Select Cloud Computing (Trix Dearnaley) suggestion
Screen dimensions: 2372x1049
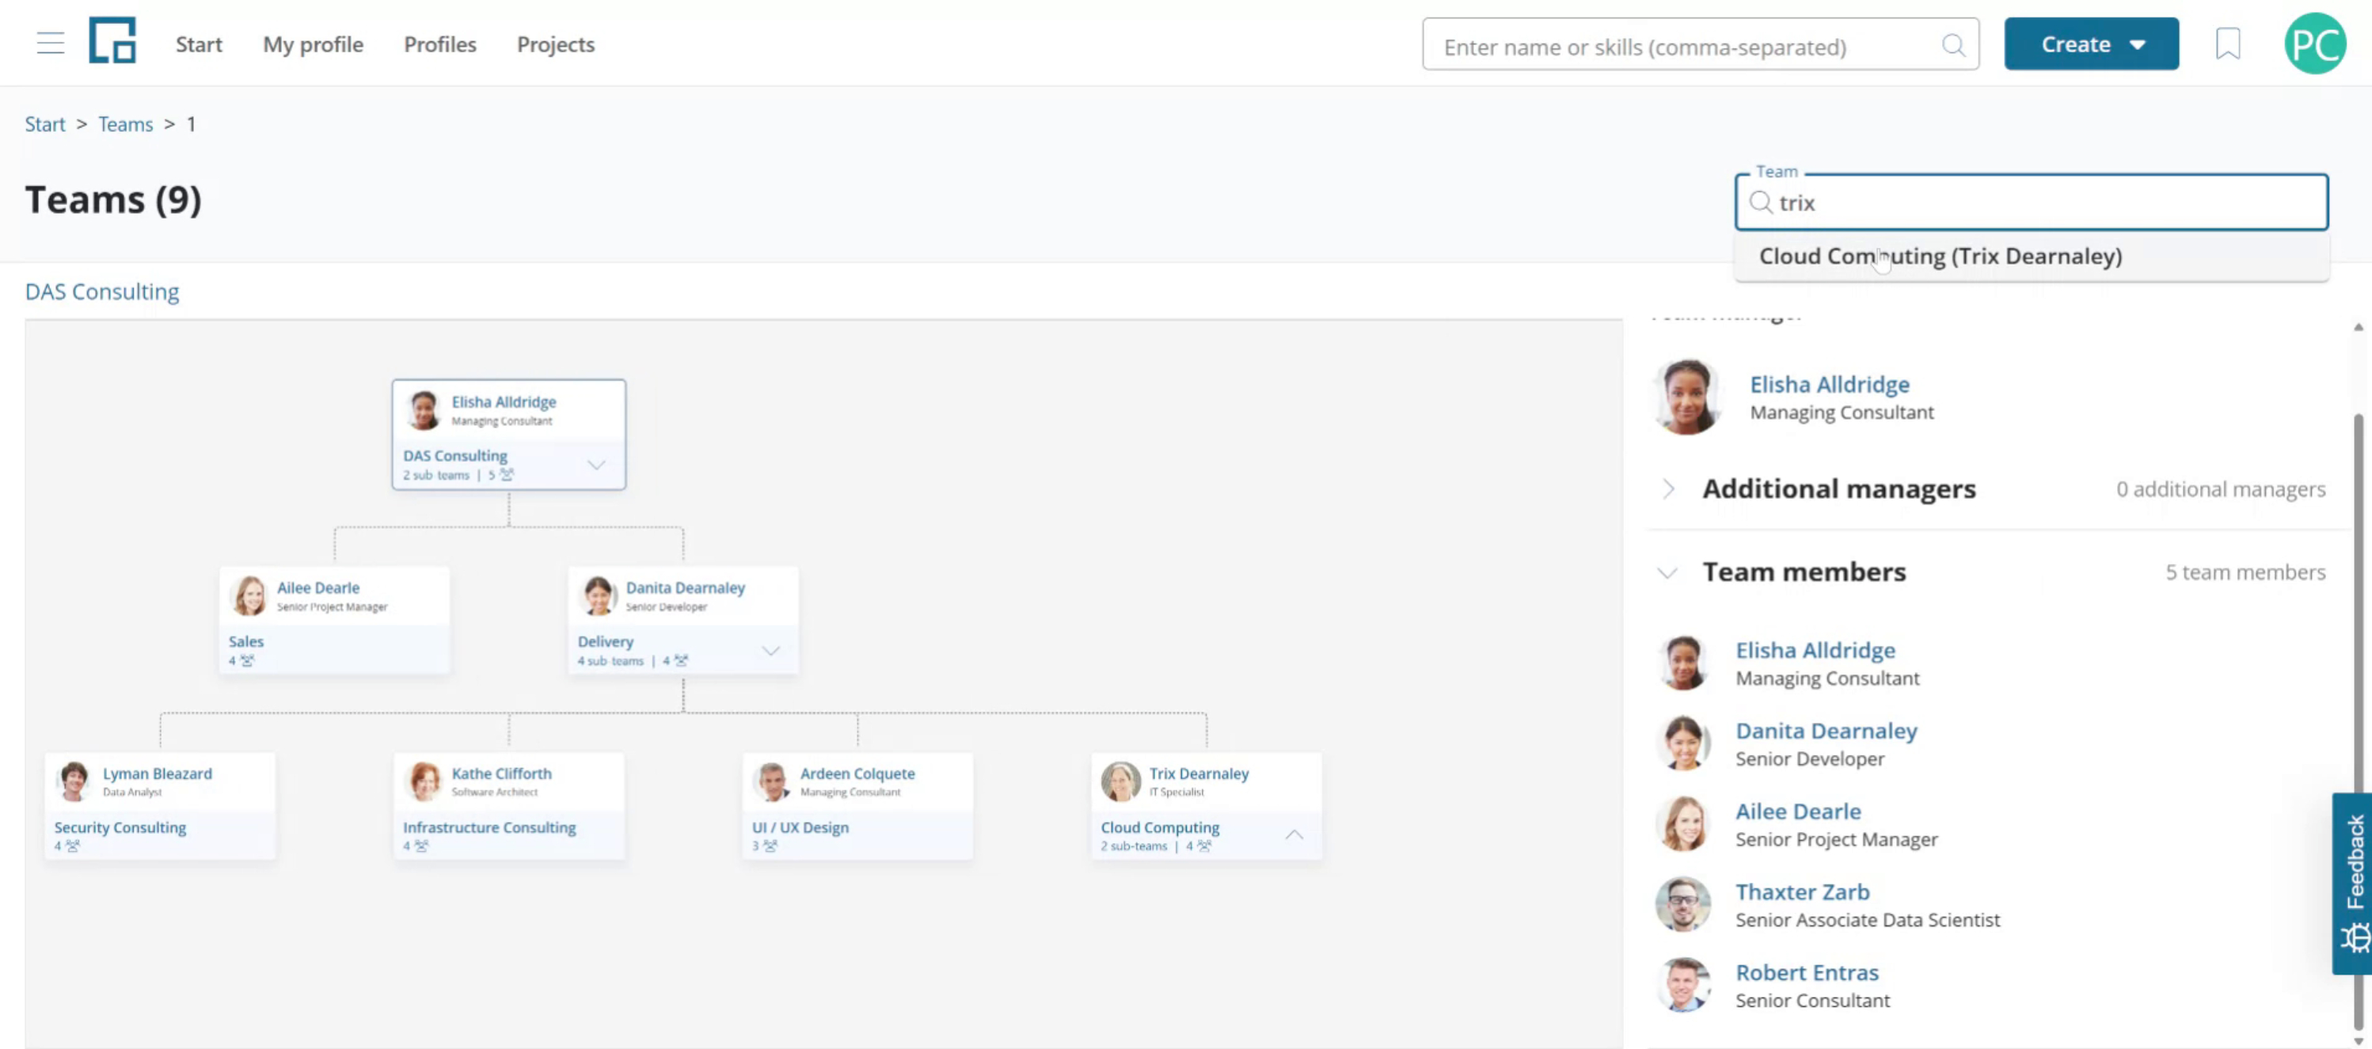[2032, 256]
